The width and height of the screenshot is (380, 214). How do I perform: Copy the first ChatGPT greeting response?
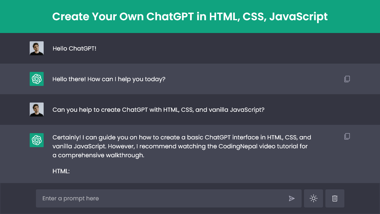pyautogui.click(x=347, y=79)
